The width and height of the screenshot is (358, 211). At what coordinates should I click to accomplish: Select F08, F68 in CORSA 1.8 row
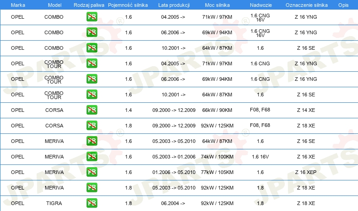click(x=260, y=125)
